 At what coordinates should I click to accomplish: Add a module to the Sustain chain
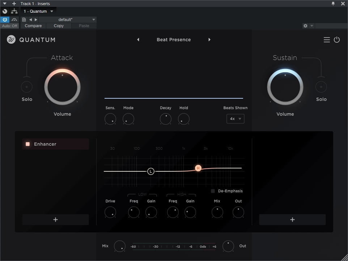point(292,219)
